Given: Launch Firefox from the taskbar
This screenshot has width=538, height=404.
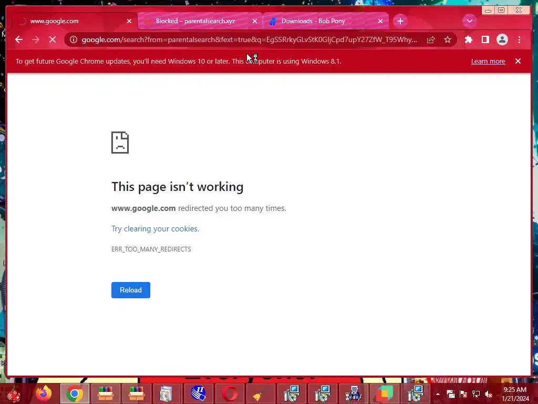Looking at the screenshot, I should [44, 393].
